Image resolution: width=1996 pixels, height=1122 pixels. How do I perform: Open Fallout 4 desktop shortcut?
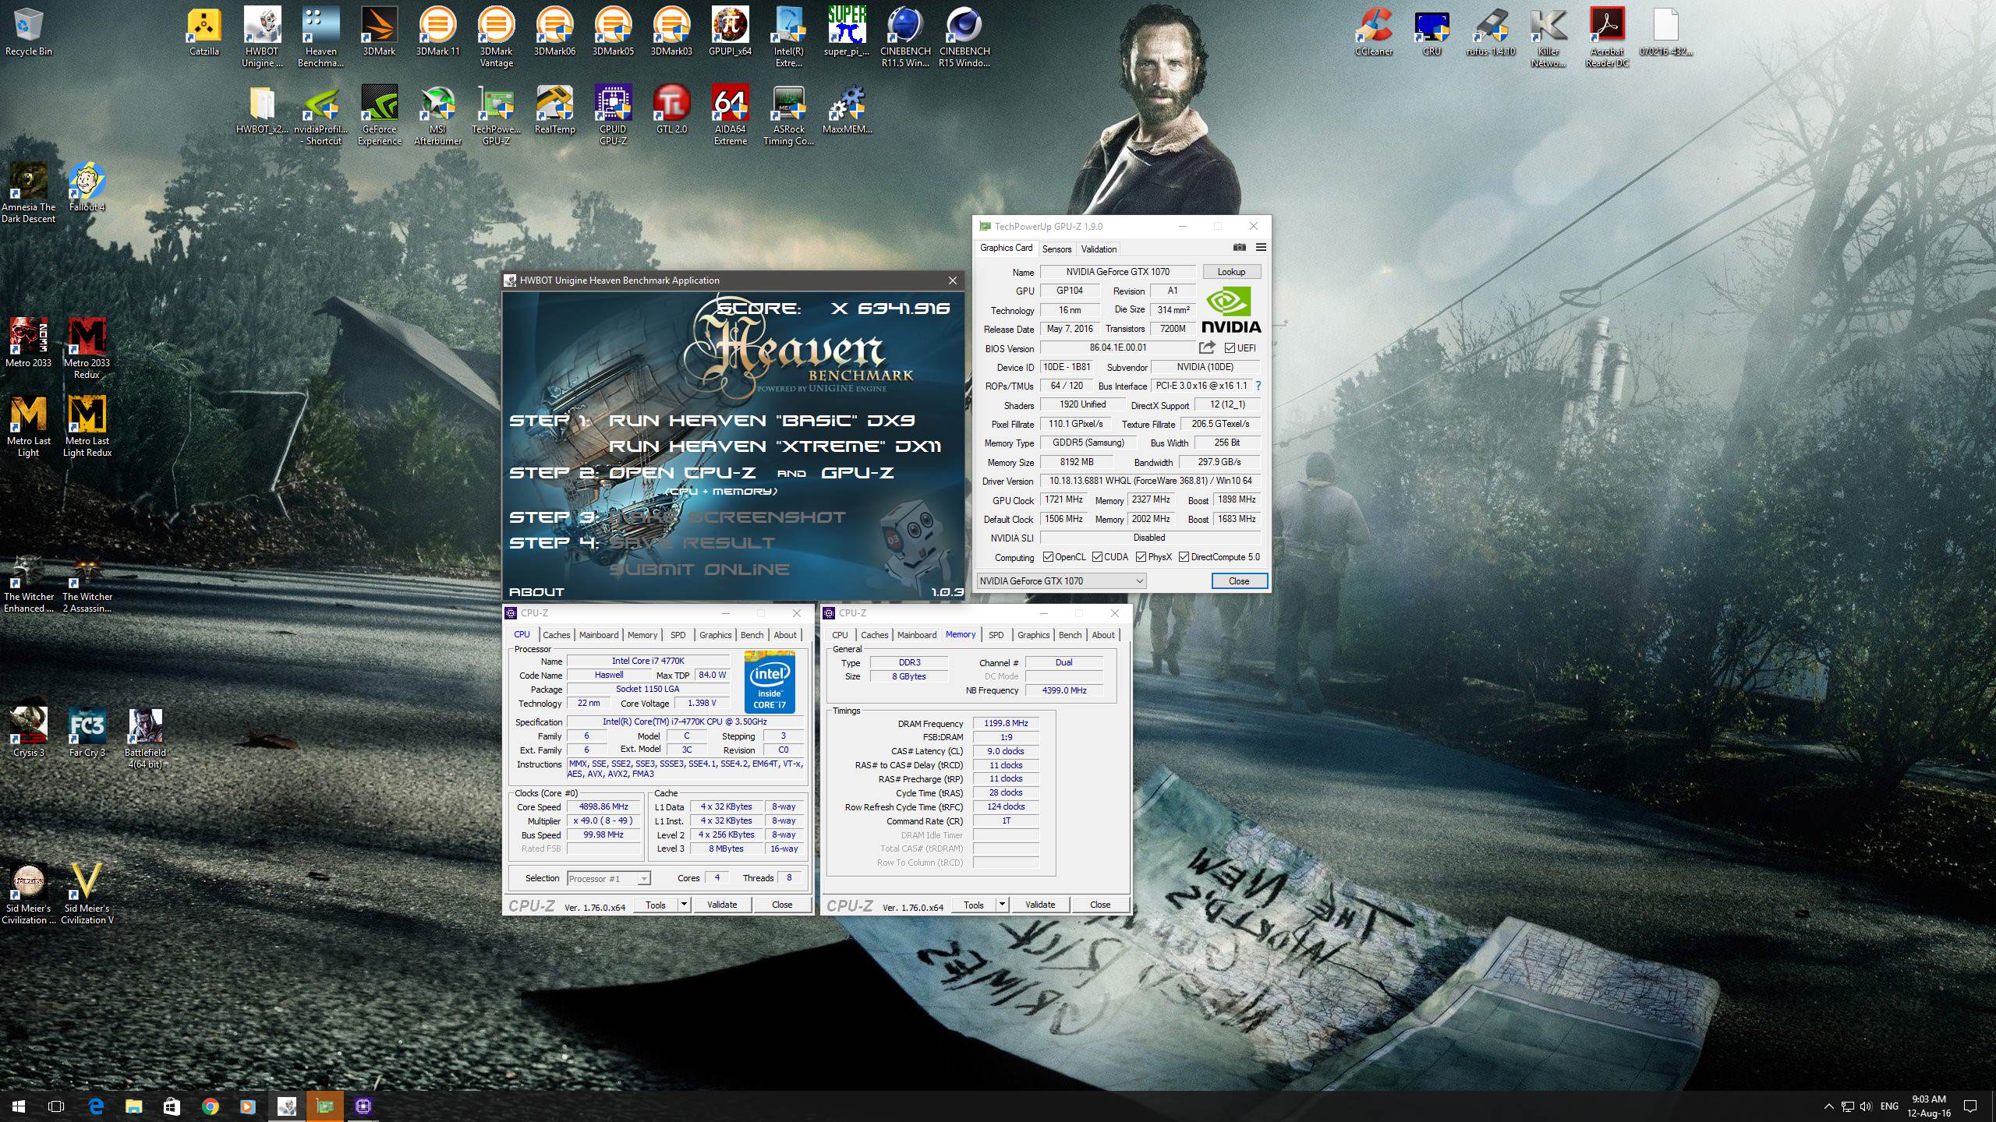coord(87,189)
